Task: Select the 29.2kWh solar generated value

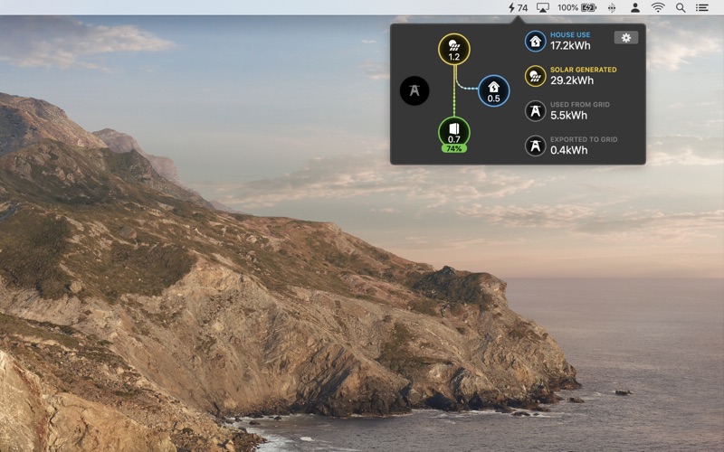Action: point(572,80)
